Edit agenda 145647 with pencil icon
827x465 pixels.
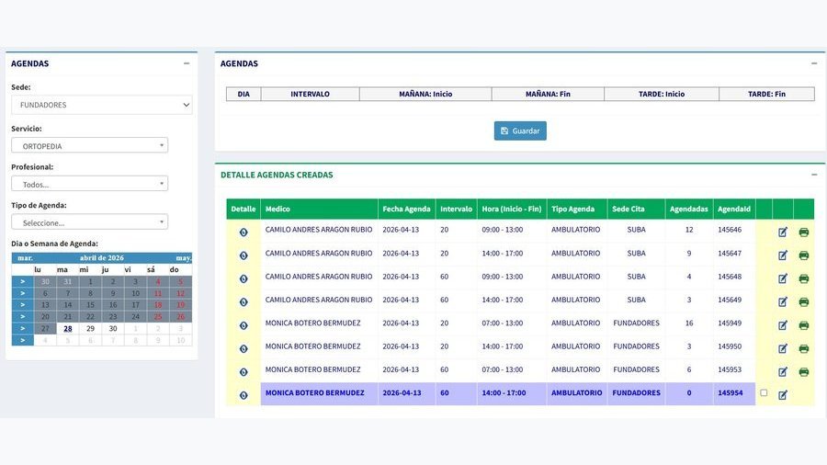tap(783, 255)
